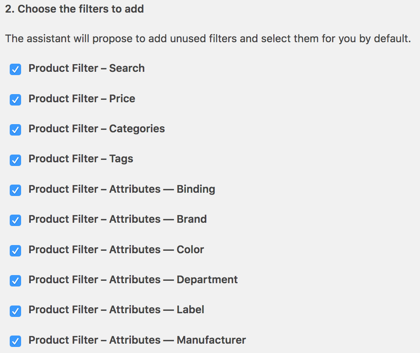Click the 'Attributes — Label' label text

116,310
